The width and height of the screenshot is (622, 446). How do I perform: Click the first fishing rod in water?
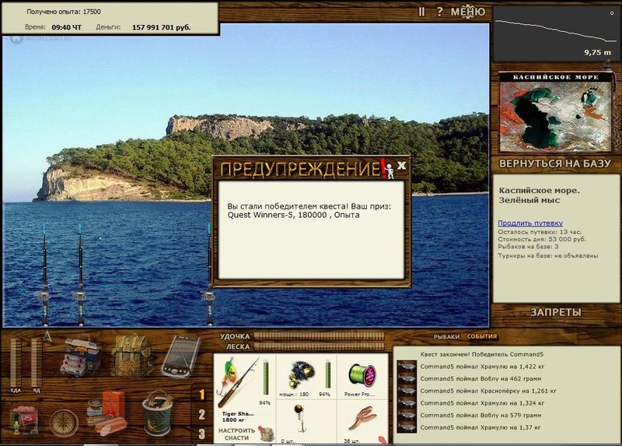(44, 275)
